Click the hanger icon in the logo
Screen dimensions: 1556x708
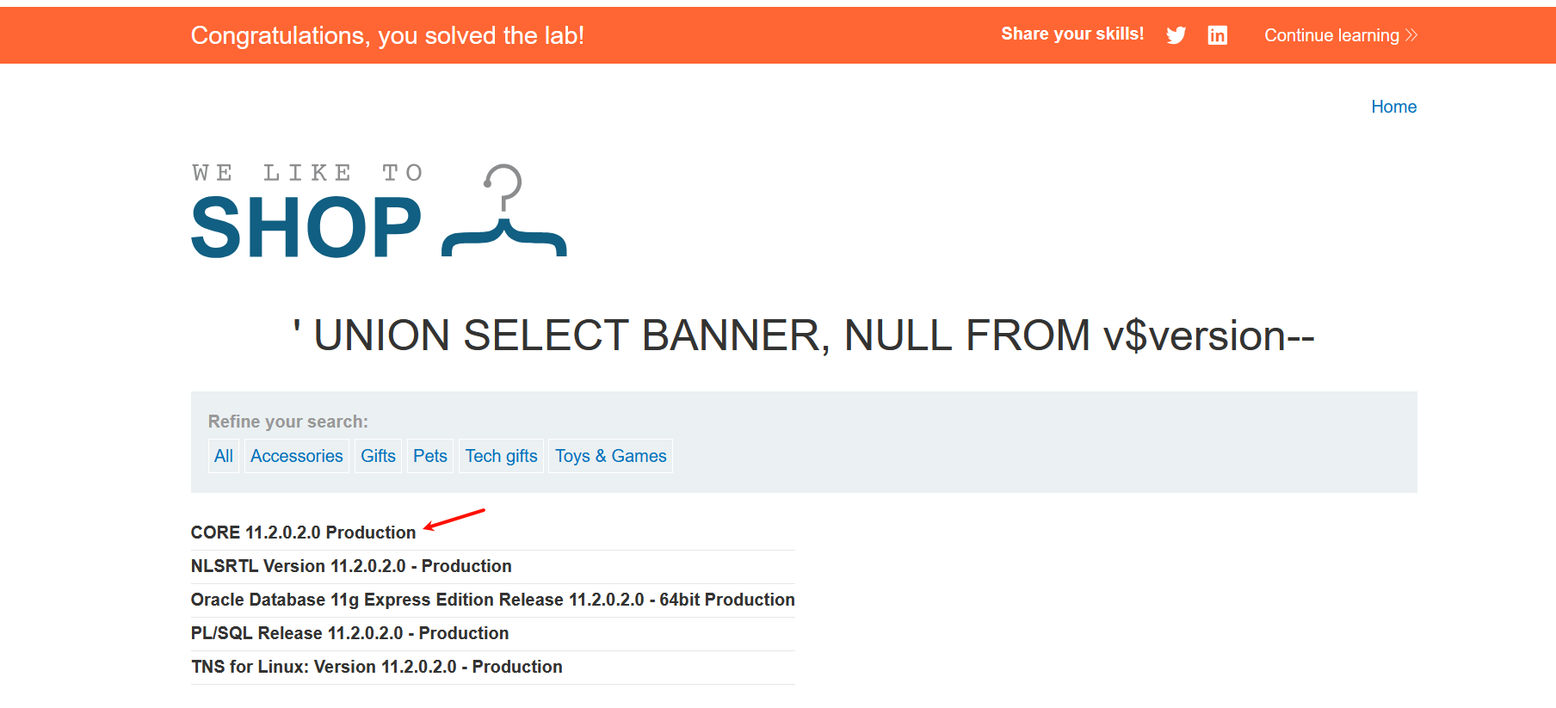pyautogui.click(x=504, y=212)
